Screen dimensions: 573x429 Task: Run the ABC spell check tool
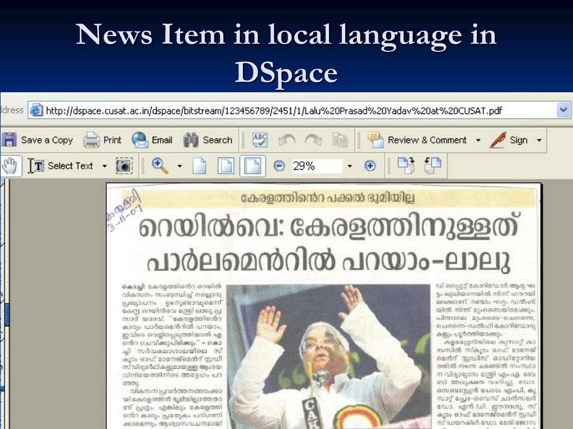[x=260, y=140]
